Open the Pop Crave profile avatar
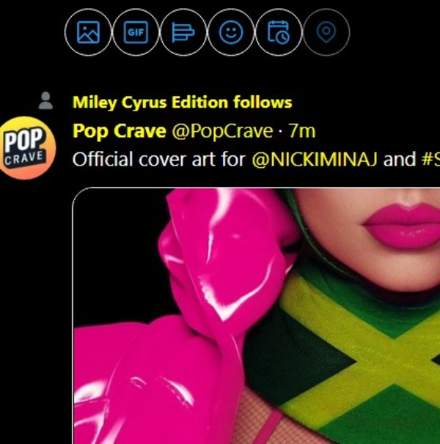 (27, 147)
